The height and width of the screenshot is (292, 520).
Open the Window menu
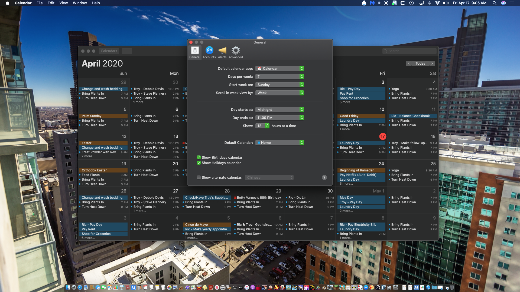click(x=80, y=3)
